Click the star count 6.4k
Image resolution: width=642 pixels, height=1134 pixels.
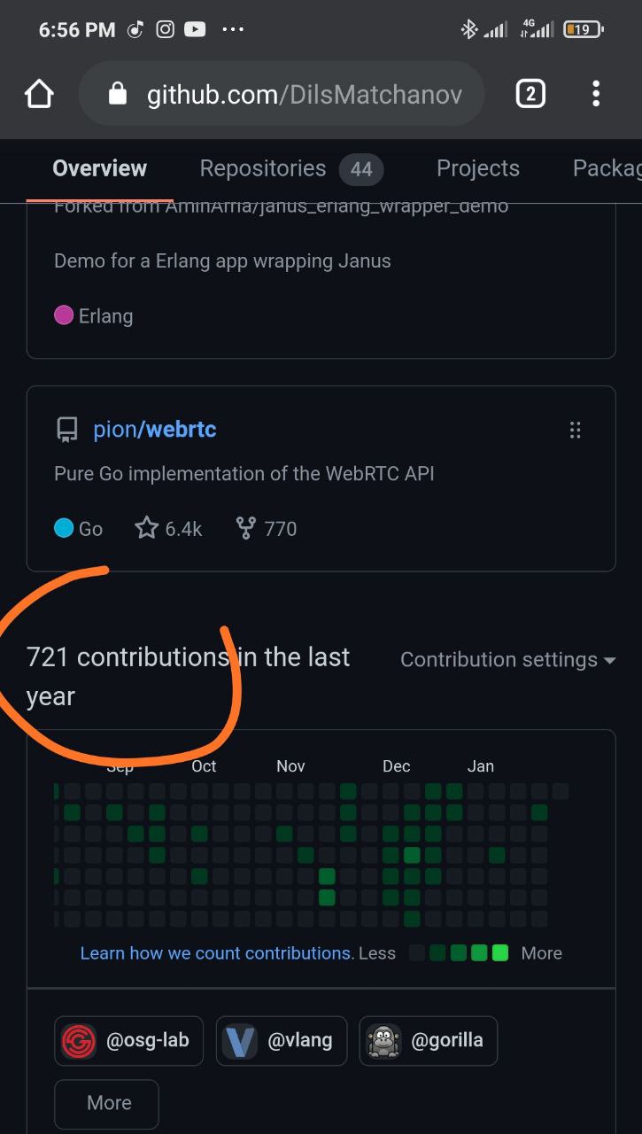click(x=169, y=529)
